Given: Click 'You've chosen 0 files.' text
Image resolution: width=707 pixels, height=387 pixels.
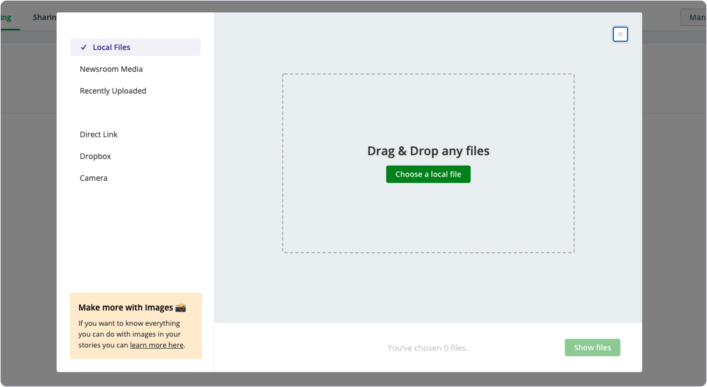Looking at the screenshot, I should [427, 348].
